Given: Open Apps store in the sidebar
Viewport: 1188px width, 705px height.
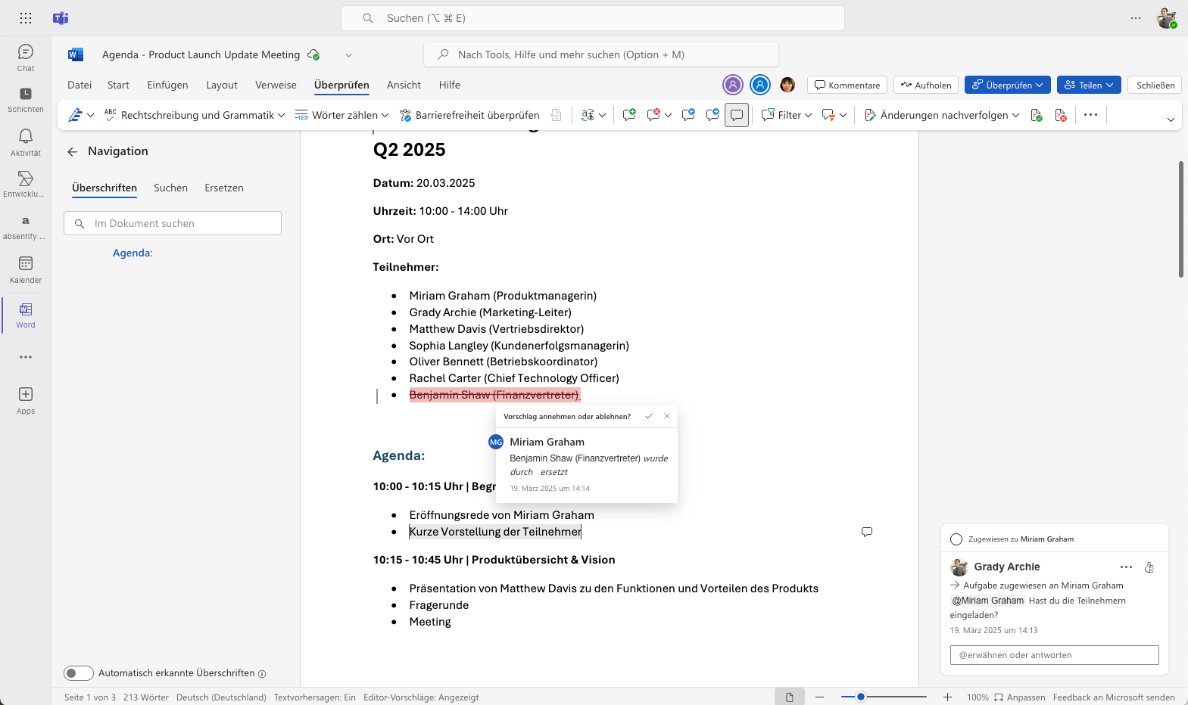Looking at the screenshot, I should 26,401.
